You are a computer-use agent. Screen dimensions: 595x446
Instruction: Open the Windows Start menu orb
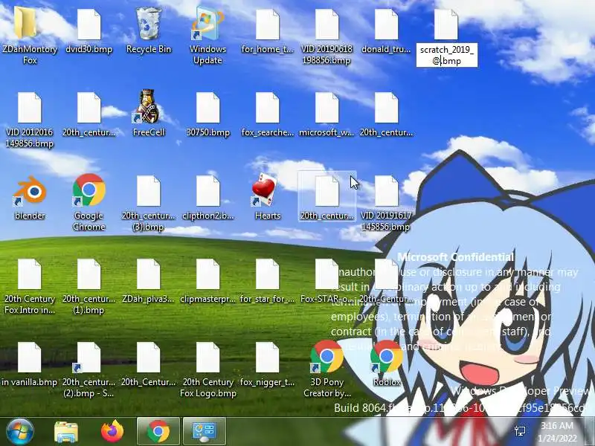[19, 431]
